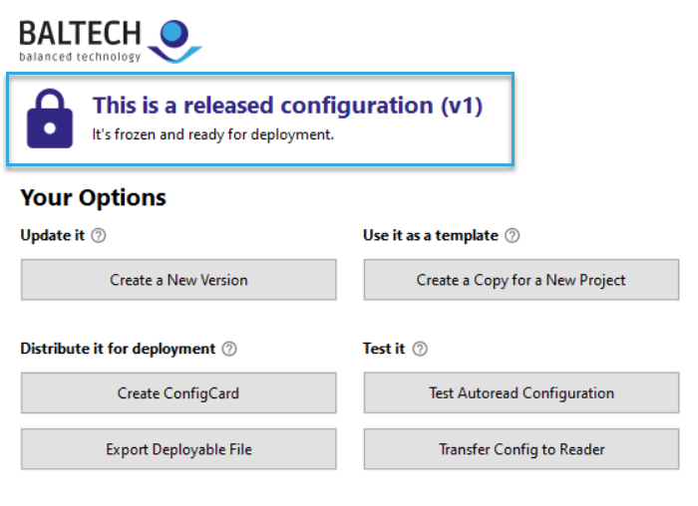Create a Copy for a New Project
Viewport: 698px width, 506px height.
tap(522, 280)
